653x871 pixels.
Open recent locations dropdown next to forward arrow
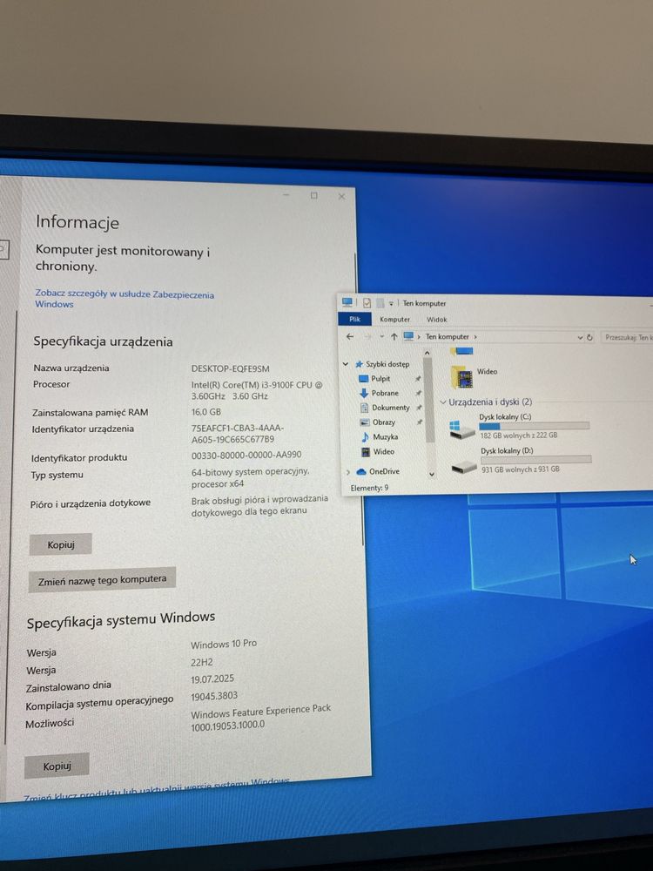(x=381, y=336)
